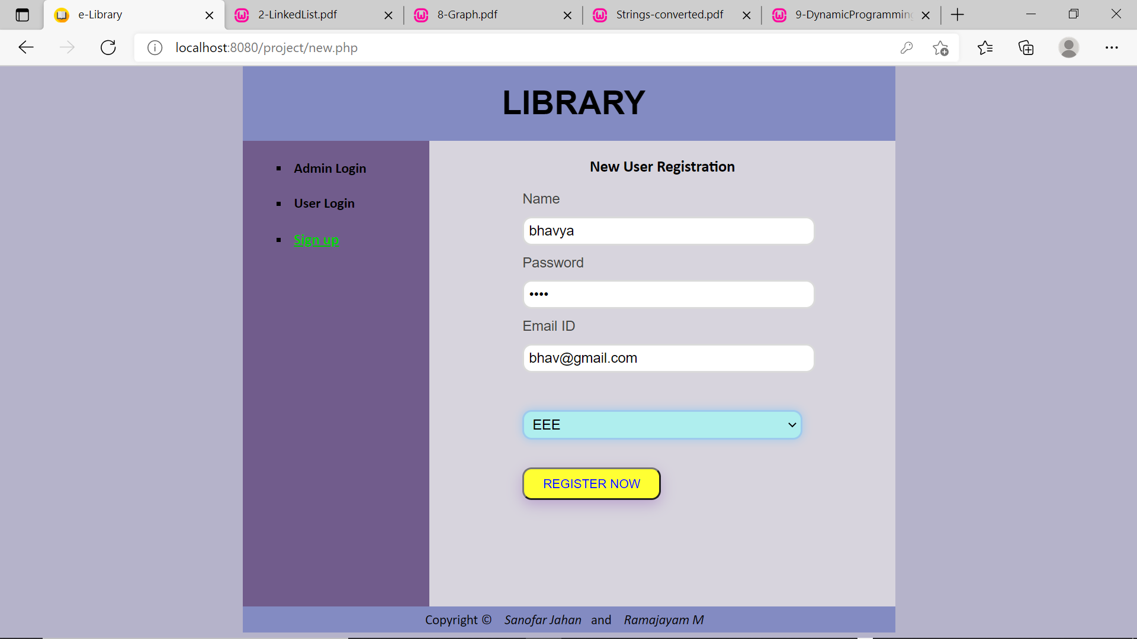Open the Sign up link
Viewport: 1137px width, 639px height.
pyautogui.click(x=316, y=240)
